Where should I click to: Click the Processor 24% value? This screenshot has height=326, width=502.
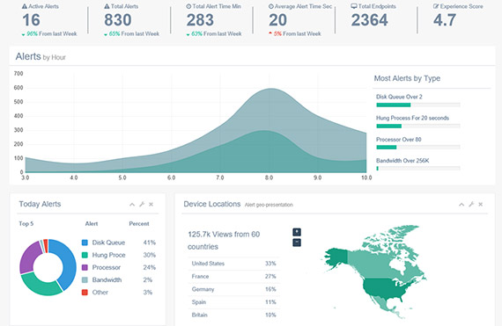click(149, 268)
